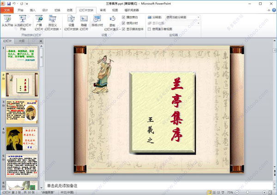Enable Use Presenter View (使用演示者视图)
Image resolution: width=277 pixels, height=195 pixels.
[x=149, y=29]
